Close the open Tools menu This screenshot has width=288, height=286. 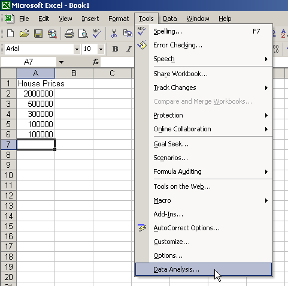click(x=146, y=19)
